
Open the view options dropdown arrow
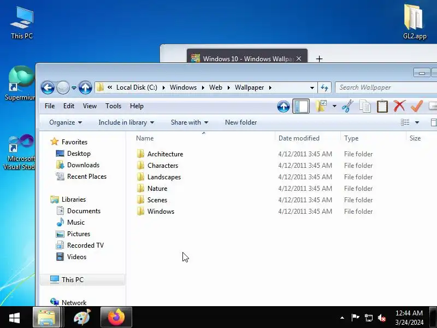point(417,122)
